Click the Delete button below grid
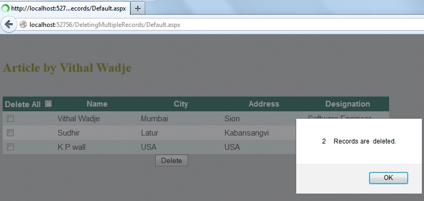Screen dimensions: 424x201 tap(172, 160)
